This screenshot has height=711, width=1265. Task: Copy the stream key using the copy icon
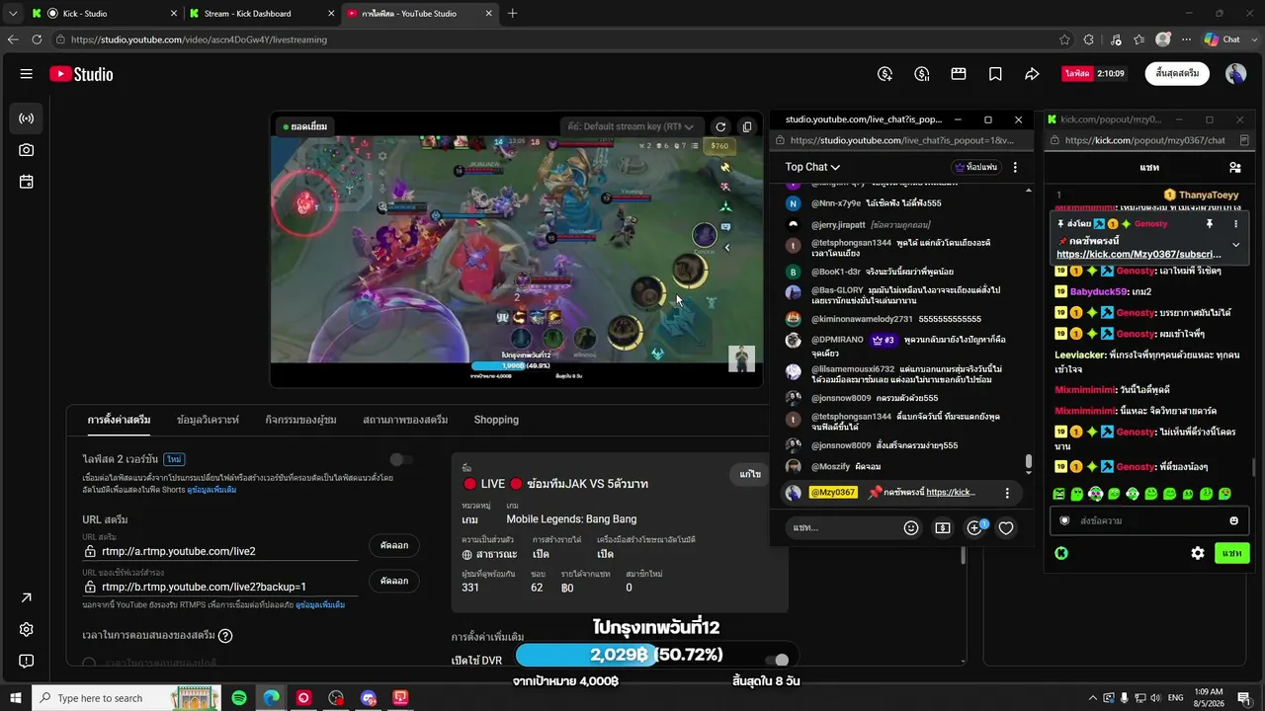[747, 126]
